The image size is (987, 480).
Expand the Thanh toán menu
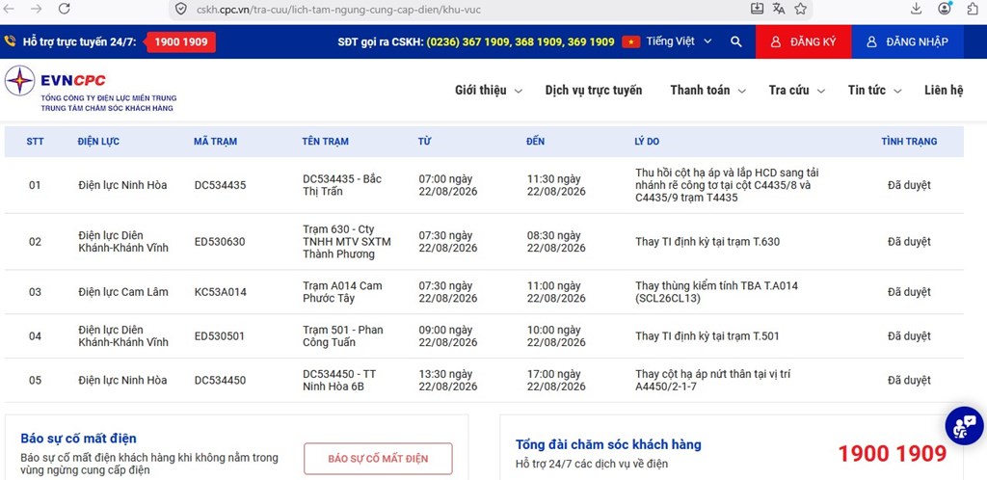point(708,91)
